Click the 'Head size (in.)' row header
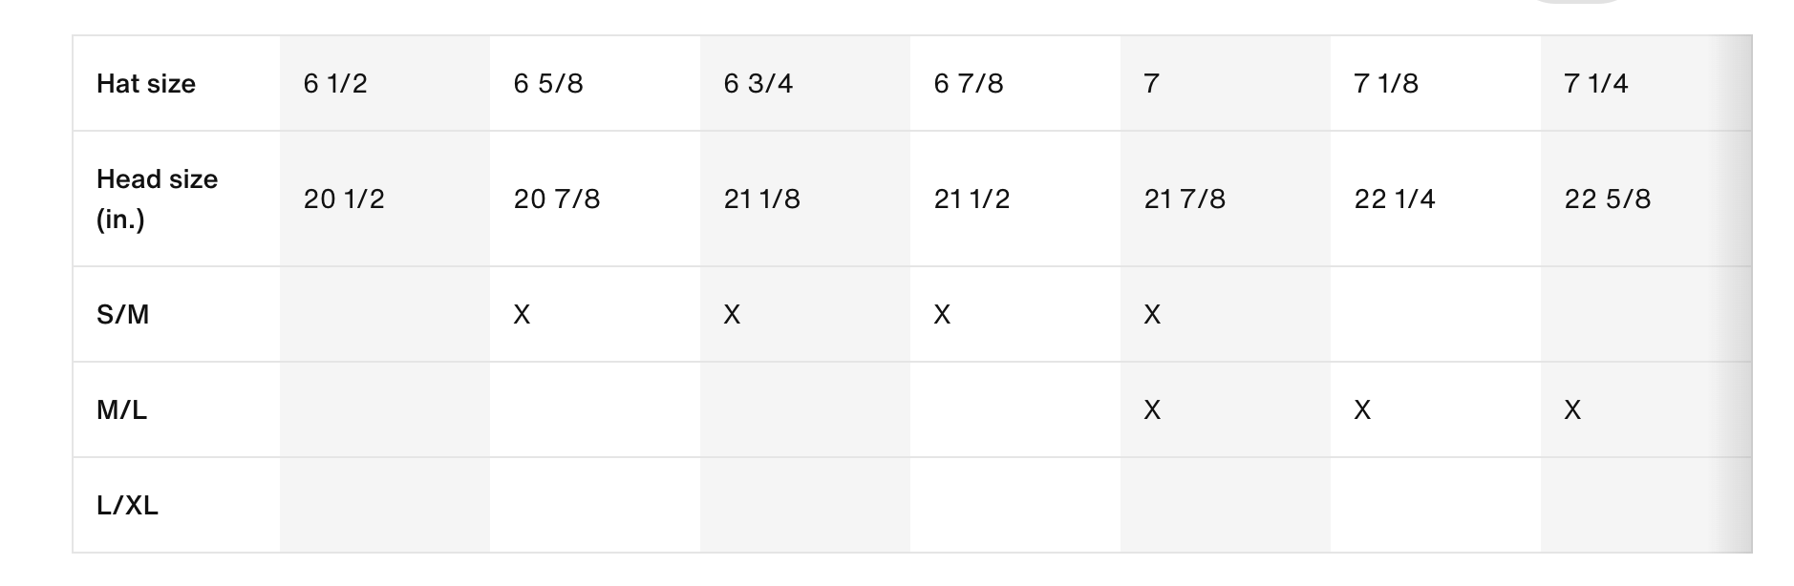The width and height of the screenshot is (1794, 586). [x=157, y=199]
